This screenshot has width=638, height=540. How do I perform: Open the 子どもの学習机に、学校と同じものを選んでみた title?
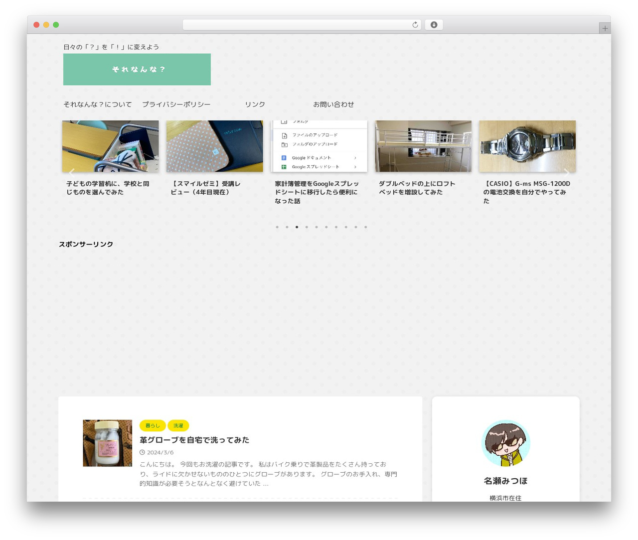[108, 188]
